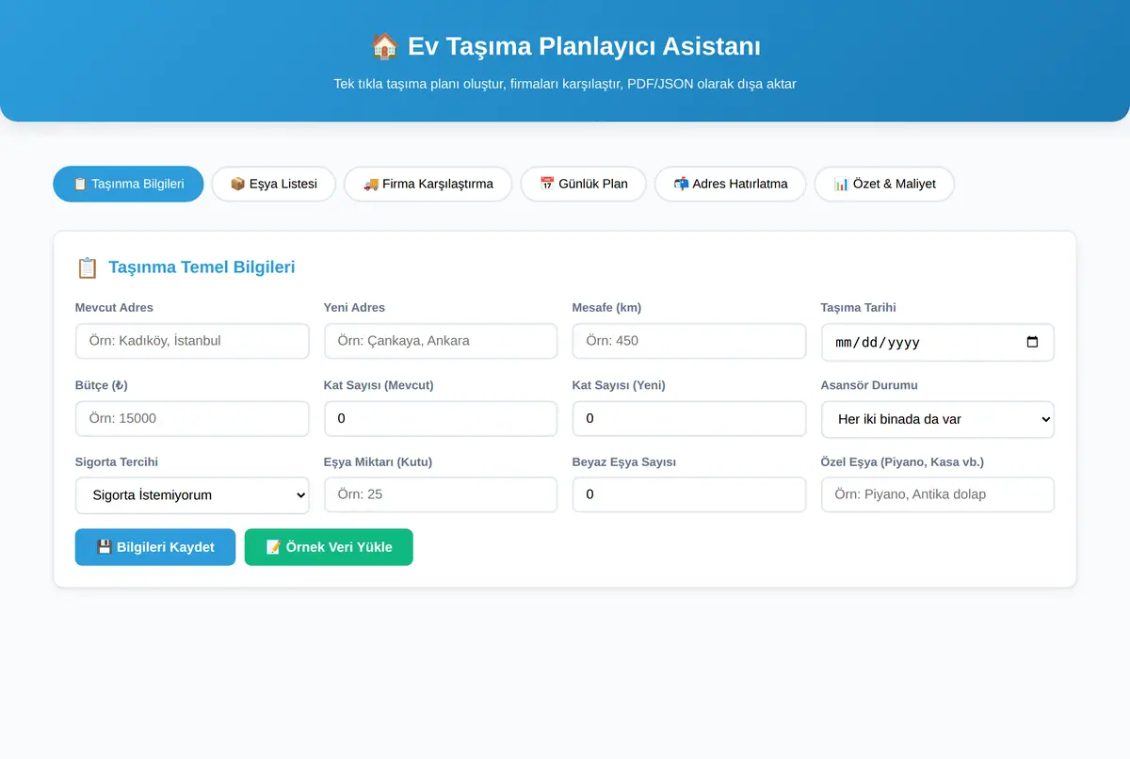Click the Bilgileri Kaydet button
This screenshot has width=1130, height=759.
click(x=155, y=547)
